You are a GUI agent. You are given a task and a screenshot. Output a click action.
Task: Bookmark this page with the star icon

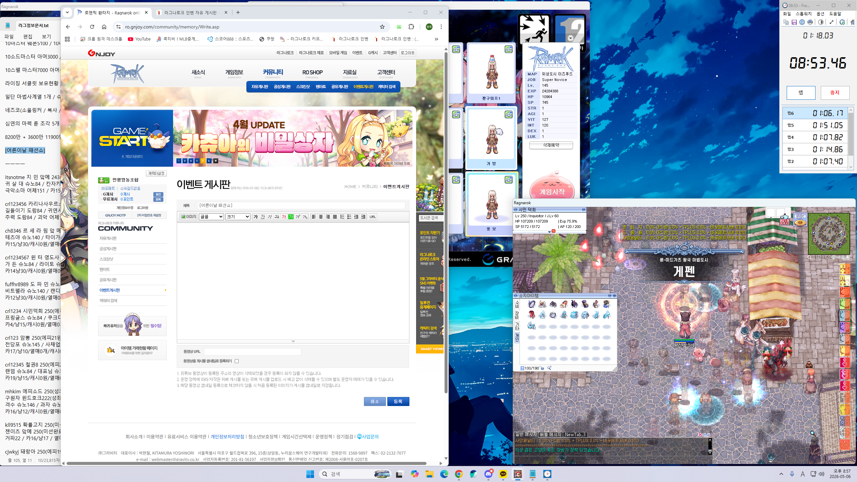[x=382, y=27]
